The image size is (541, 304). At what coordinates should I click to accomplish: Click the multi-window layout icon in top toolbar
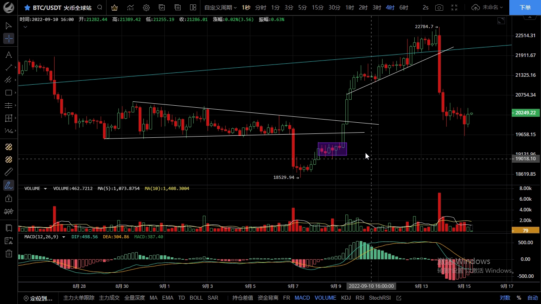click(x=193, y=8)
